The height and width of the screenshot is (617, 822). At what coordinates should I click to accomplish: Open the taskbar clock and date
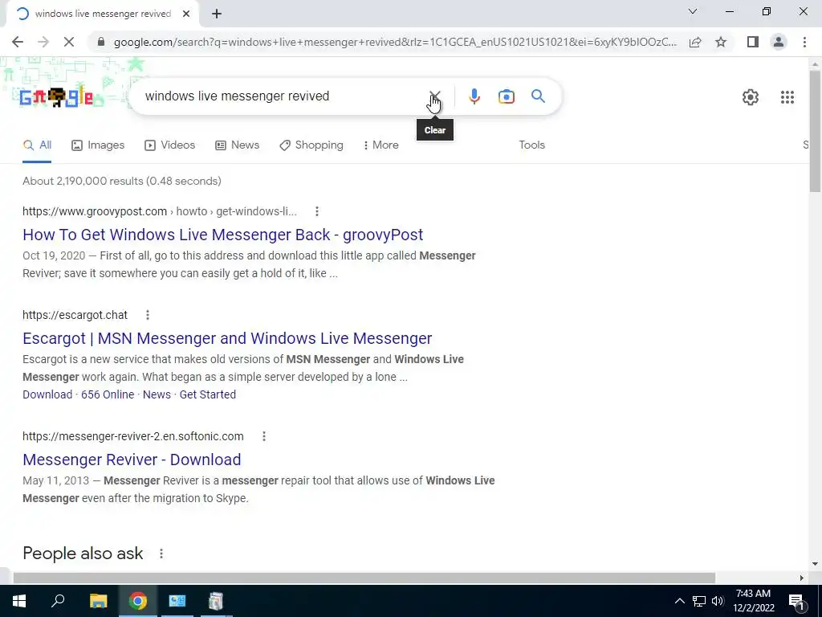pos(753,601)
